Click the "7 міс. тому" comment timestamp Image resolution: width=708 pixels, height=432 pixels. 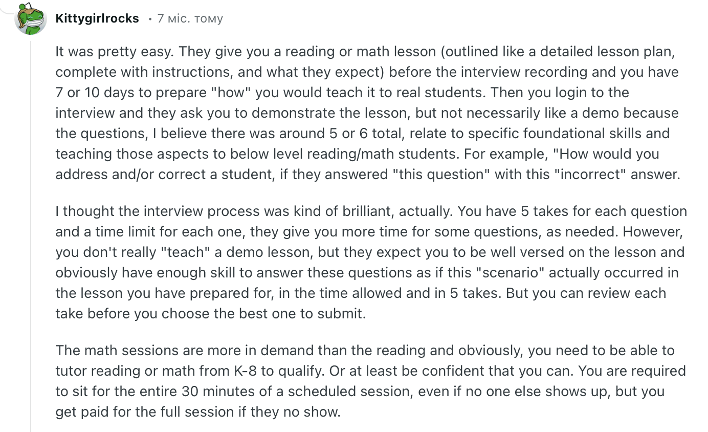click(x=190, y=18)
